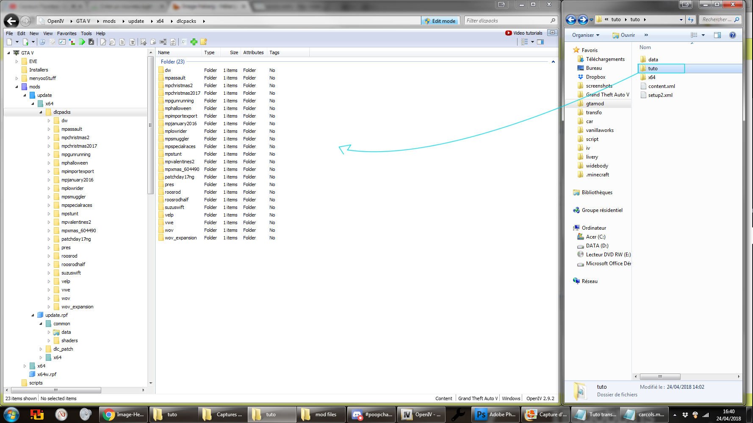The width and height of the screenshot is (753, 423).
Task: Click the green triangle play toolbar icon
Action: pos(82,42)
